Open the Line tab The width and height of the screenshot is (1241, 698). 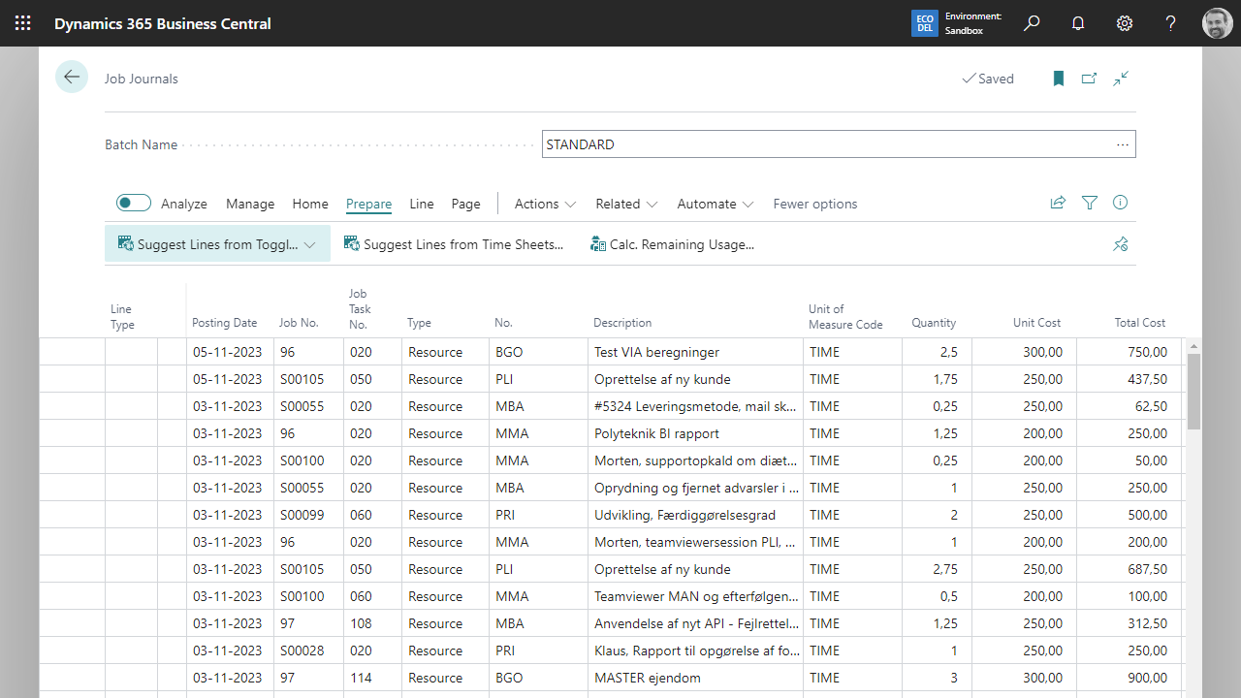tap(422, 204)
